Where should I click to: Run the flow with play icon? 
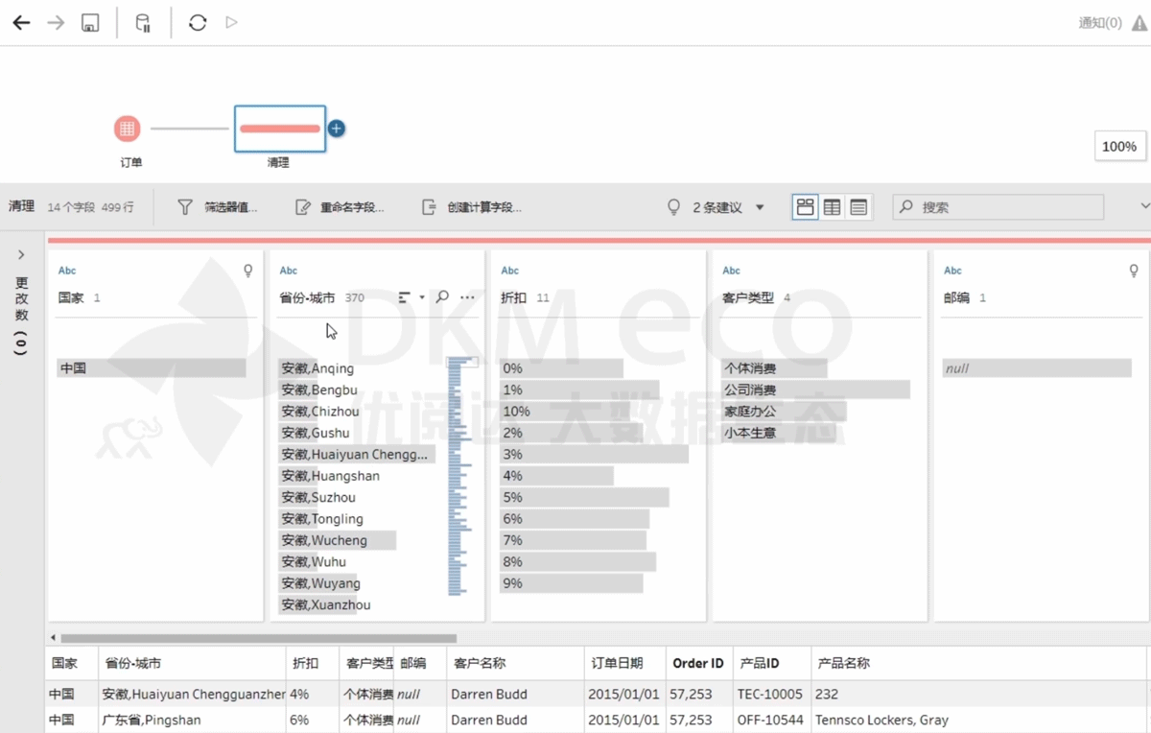231,22
